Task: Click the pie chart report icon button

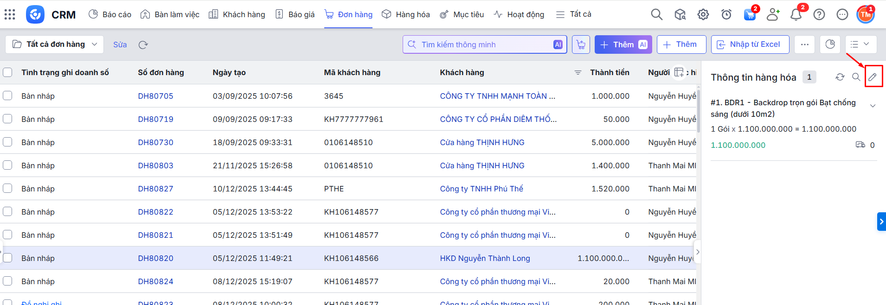Action: point(830,44)
